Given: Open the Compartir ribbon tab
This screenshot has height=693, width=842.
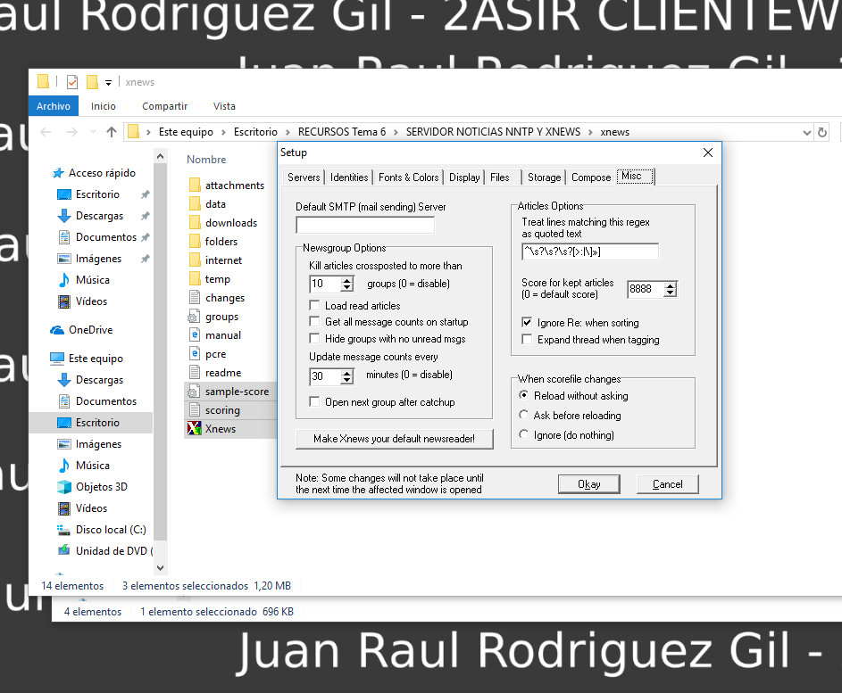Looking at the screenshot, I should (x=165, y=106).
